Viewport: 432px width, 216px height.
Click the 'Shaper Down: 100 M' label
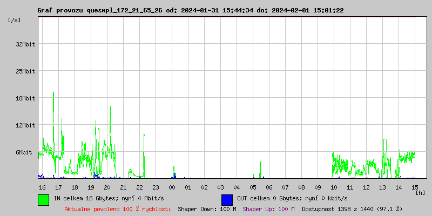[207, 208]
